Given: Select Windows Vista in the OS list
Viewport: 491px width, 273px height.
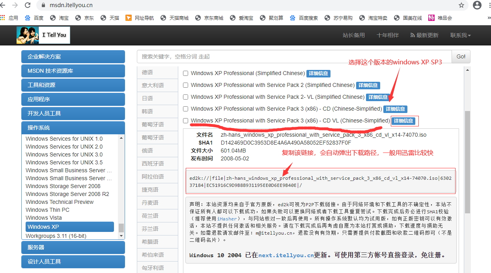Looking at the screenshot, I should [x=44, y=218].
